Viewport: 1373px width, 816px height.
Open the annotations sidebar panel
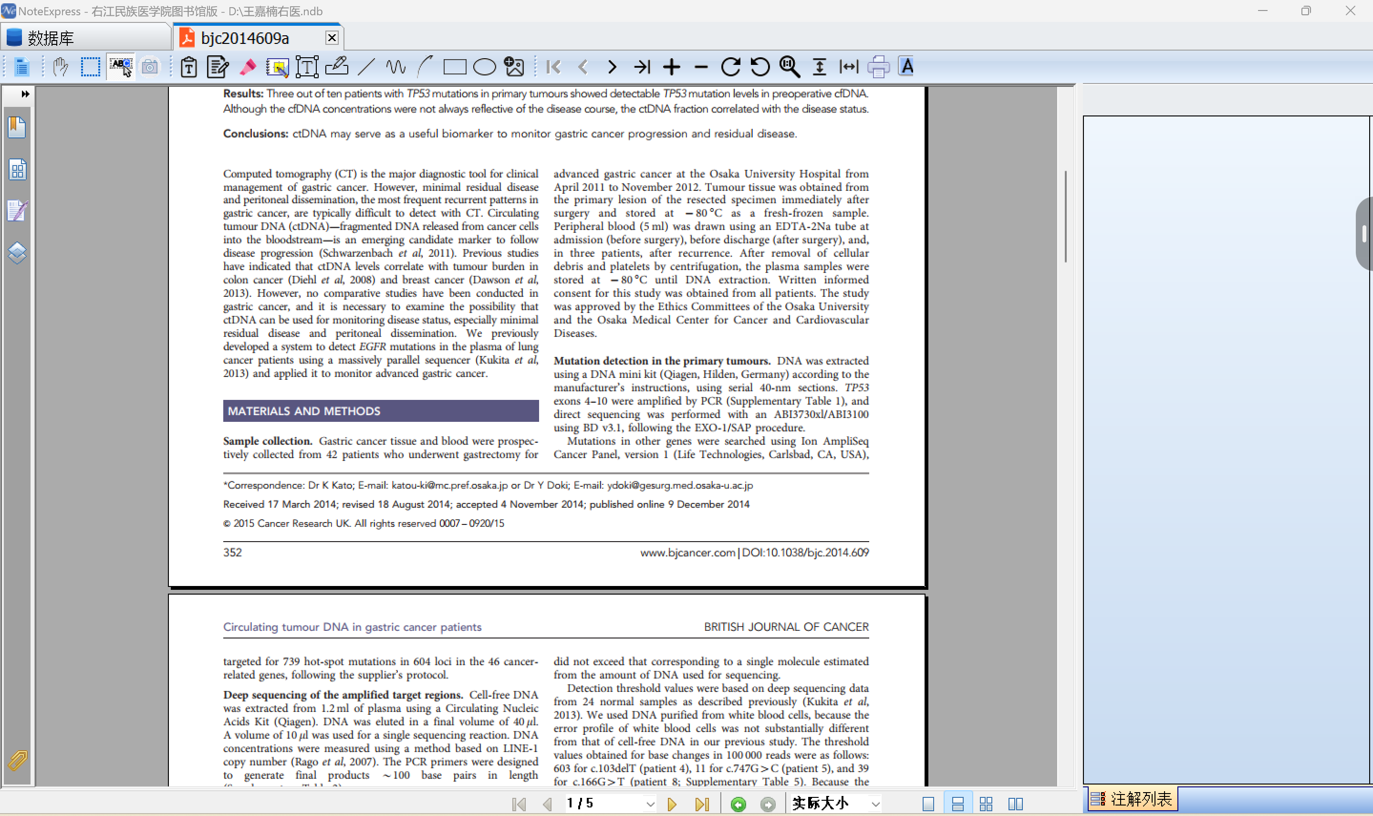(x=17, y=211)
